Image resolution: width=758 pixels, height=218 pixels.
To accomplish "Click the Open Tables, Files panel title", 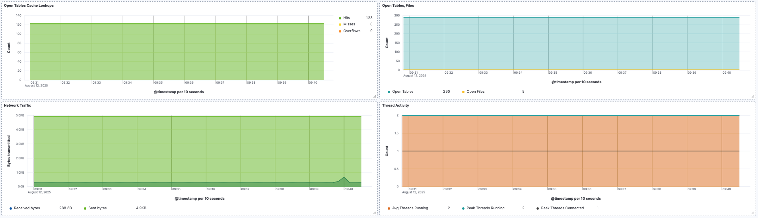I will click(398, 6).
